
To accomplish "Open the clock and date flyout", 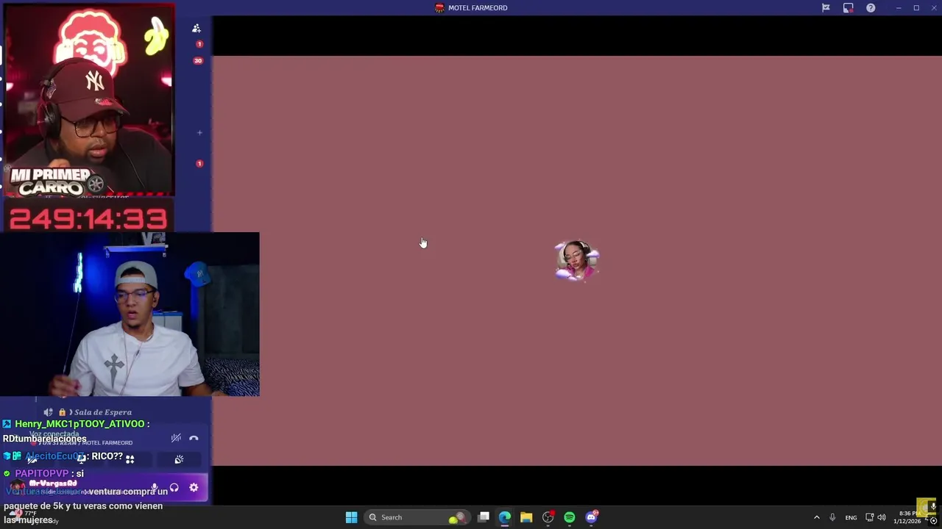I will [907, 517].
